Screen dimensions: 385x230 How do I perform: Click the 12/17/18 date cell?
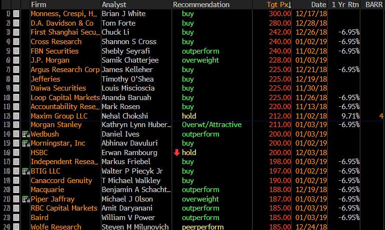pos(311,14)
